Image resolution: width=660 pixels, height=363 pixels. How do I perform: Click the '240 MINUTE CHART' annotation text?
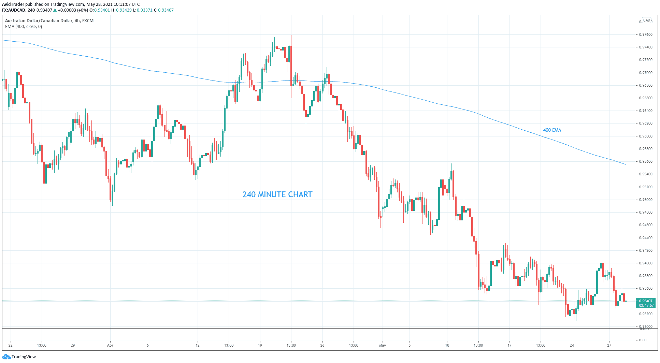coord(277,194)
